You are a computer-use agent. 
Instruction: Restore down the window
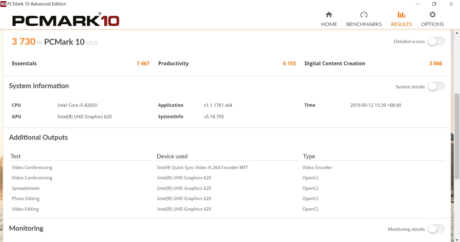coord(434,4)
